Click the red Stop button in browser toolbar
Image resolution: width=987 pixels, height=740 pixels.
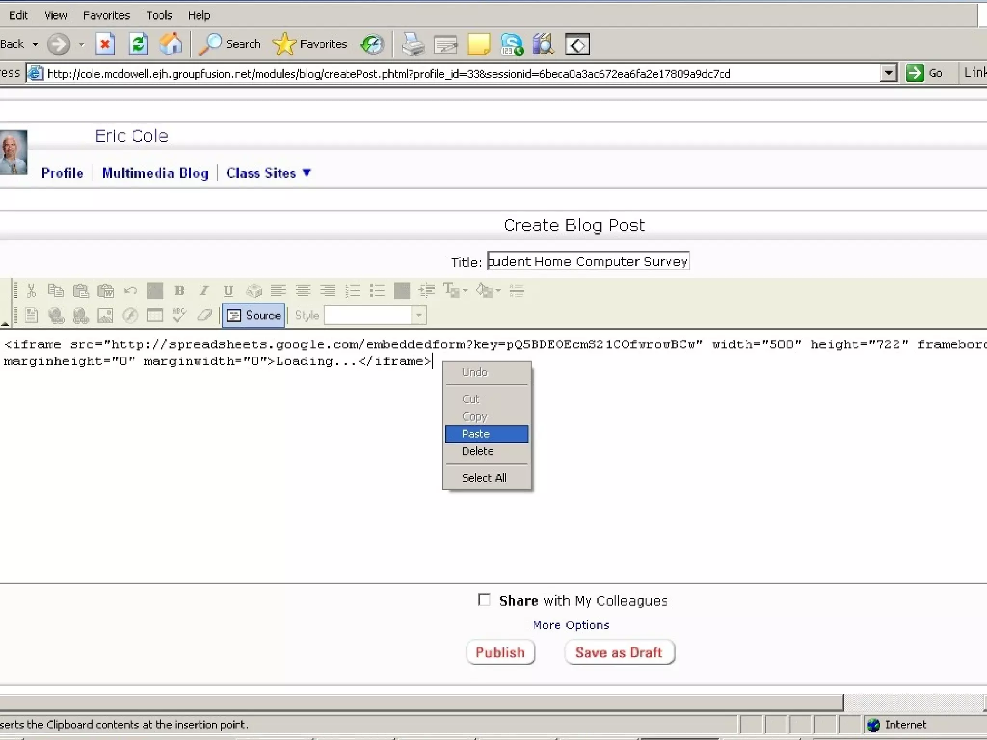(x=105, y=44)
